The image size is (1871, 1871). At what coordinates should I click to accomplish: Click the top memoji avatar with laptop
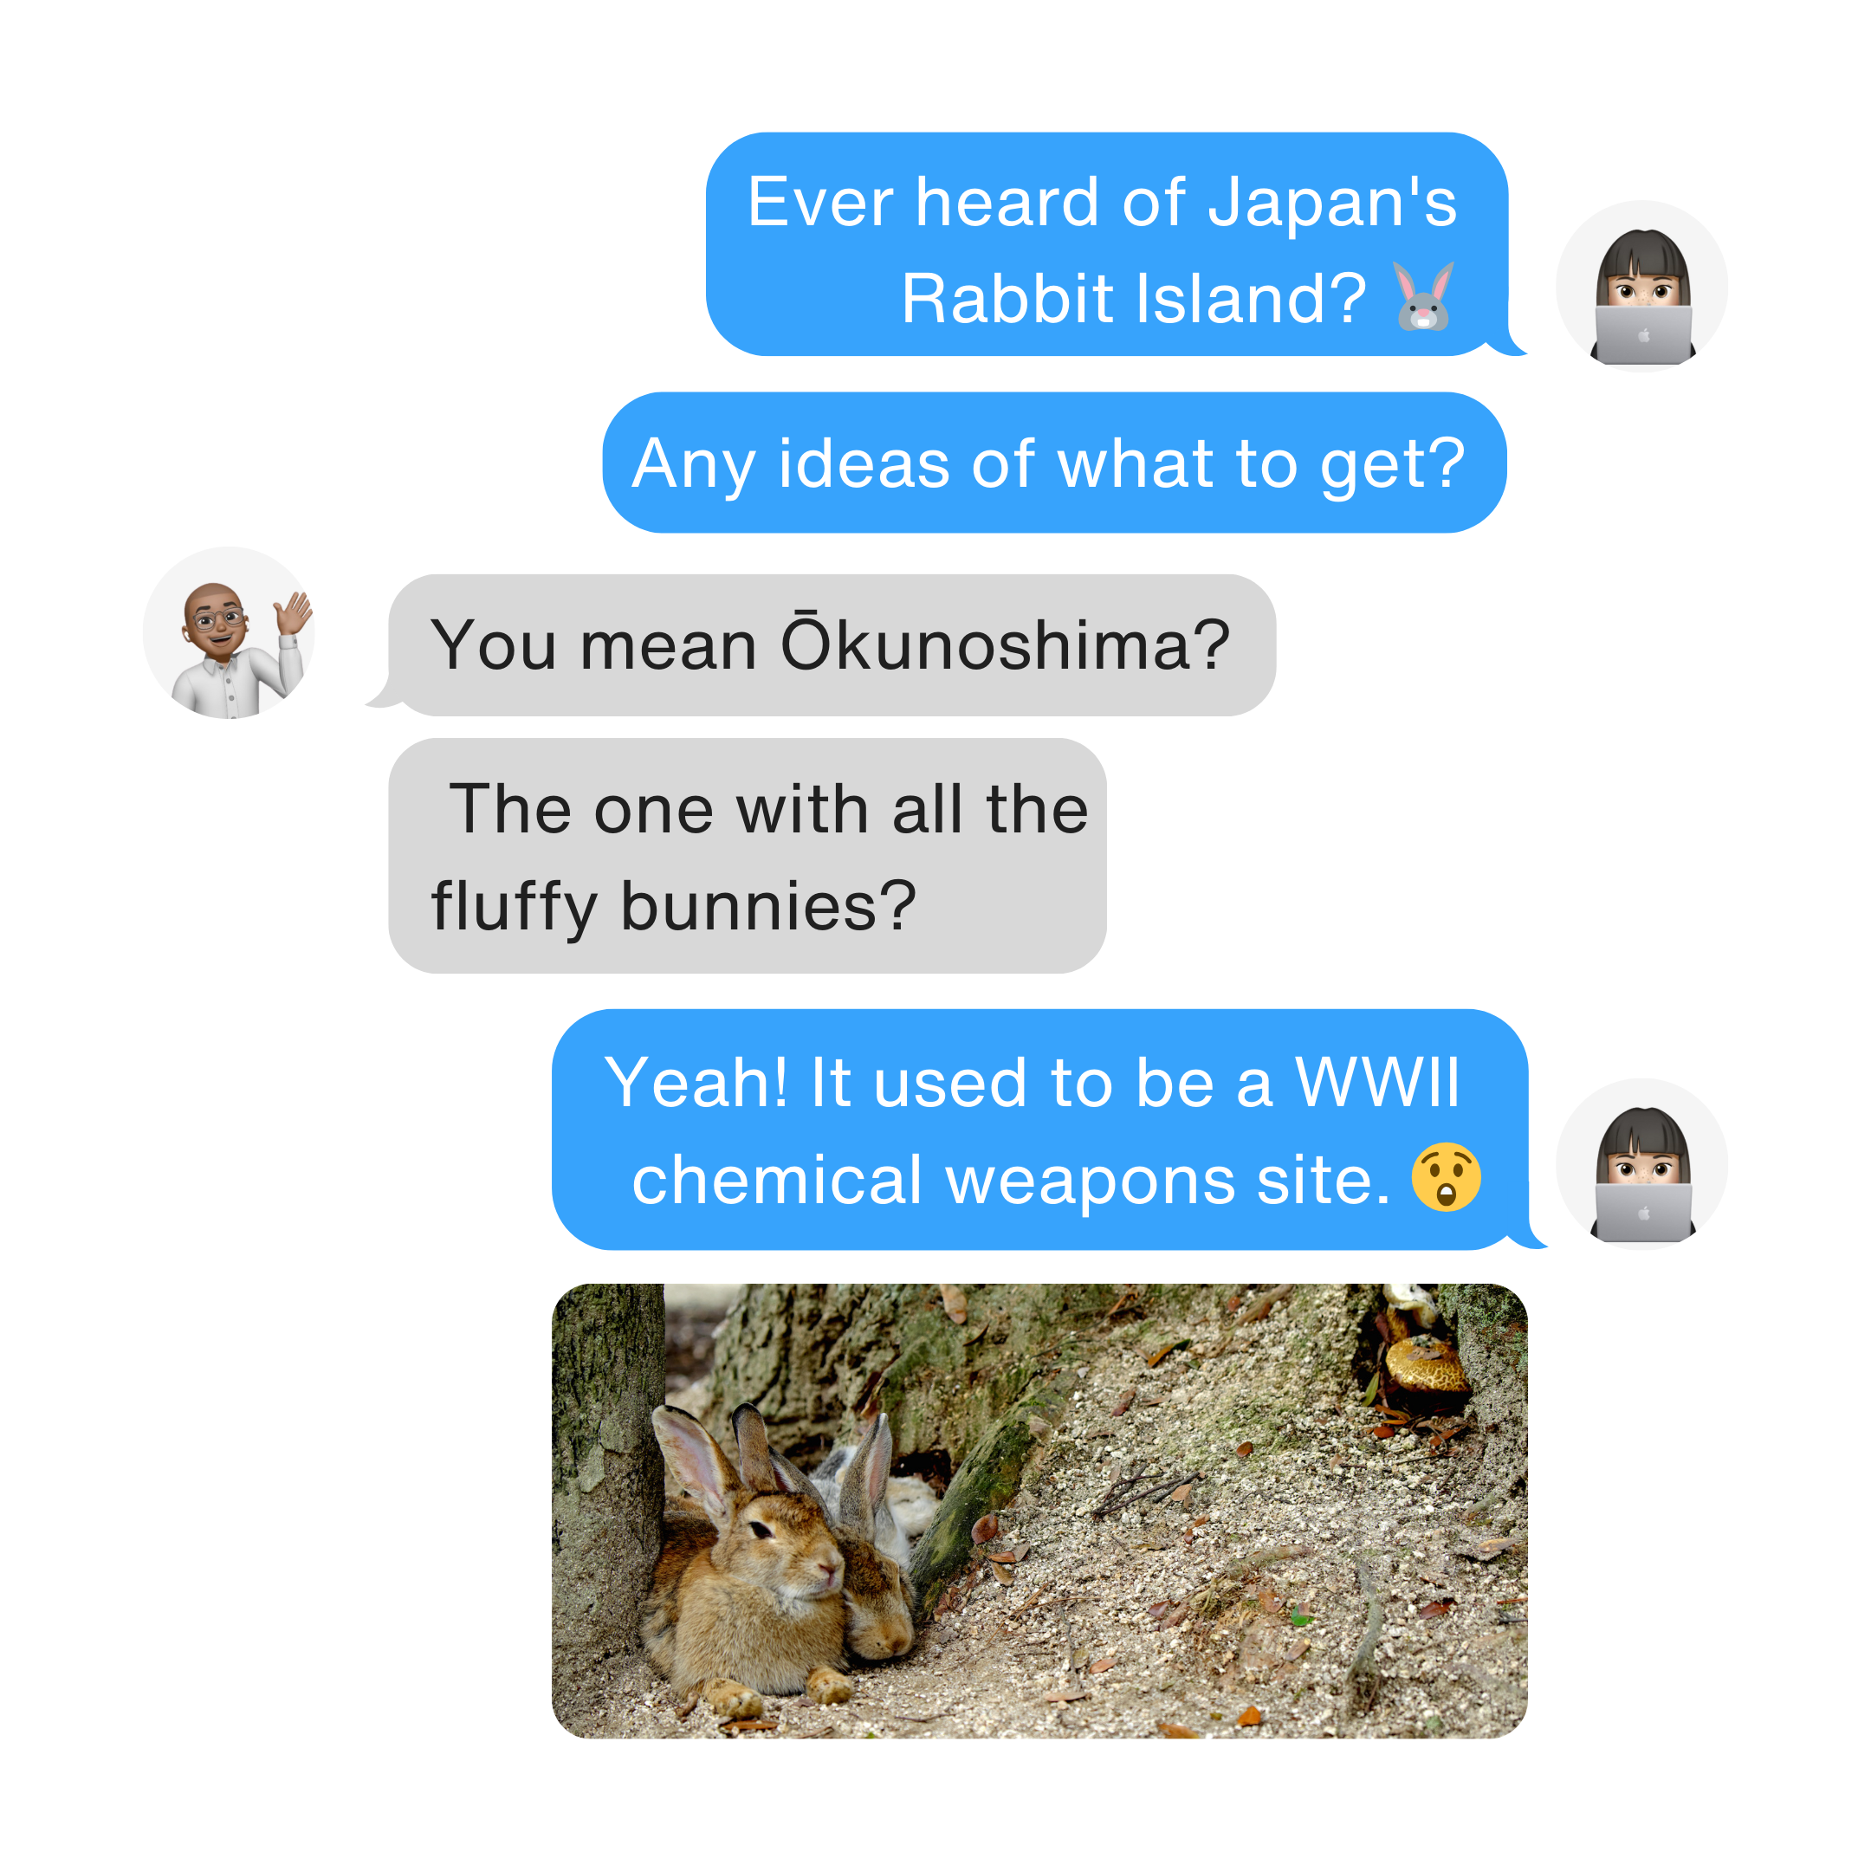[x=1641, y=287]
